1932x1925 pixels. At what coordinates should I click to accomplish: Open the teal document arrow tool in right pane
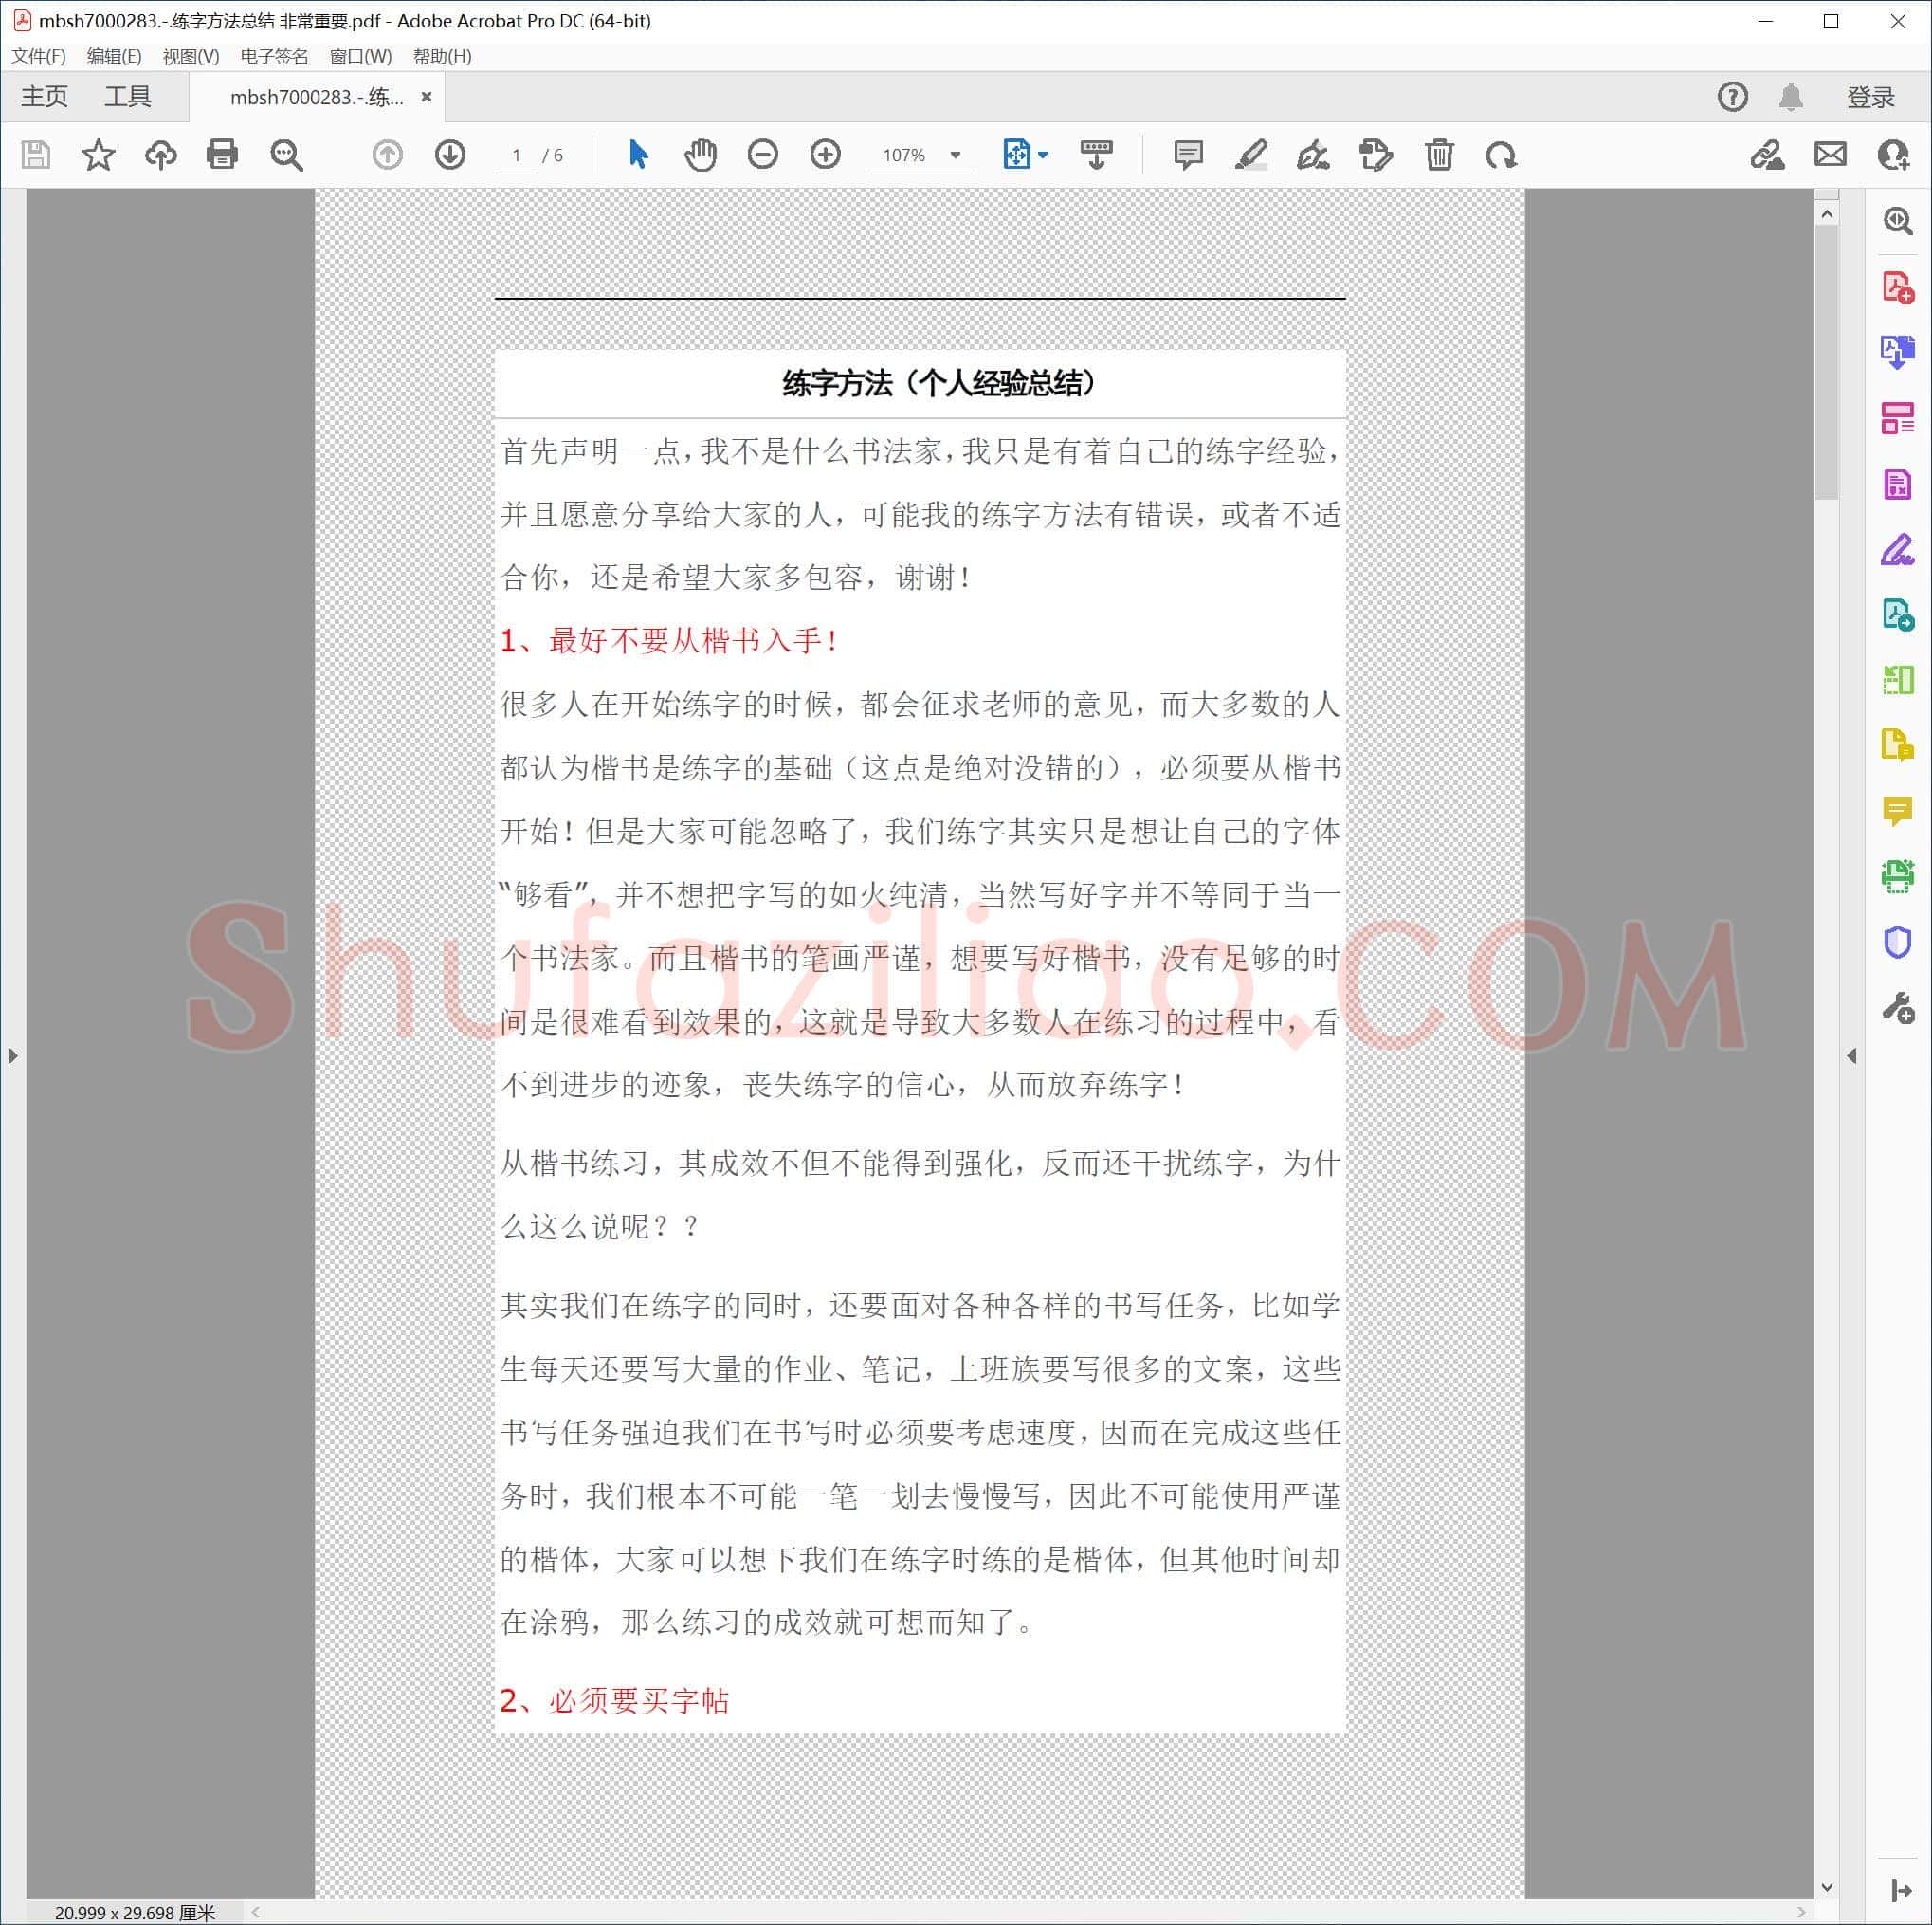pos(1897,614)
